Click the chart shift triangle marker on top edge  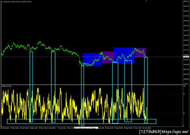[146, 1]
